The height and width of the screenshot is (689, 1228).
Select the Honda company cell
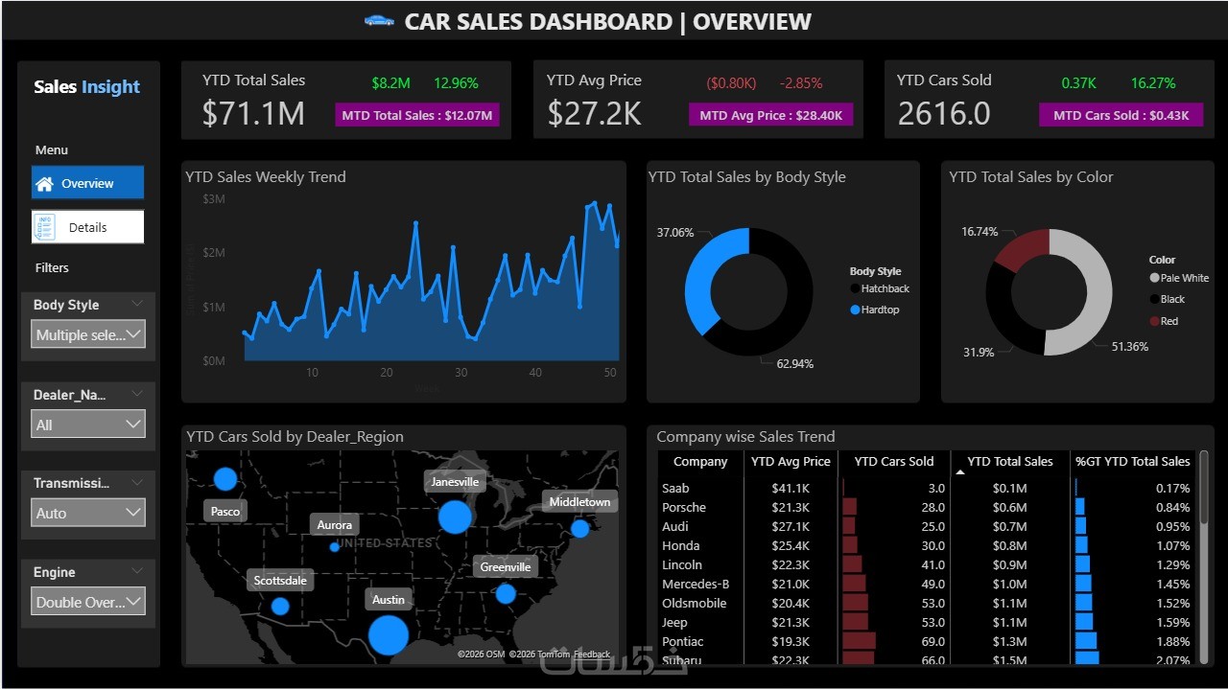680,545
